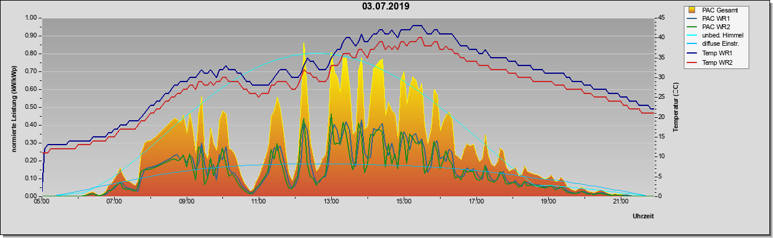Screen dimensions: 773x238
Task: Click the 0.20 left axis value
Action: pos(30,161)
